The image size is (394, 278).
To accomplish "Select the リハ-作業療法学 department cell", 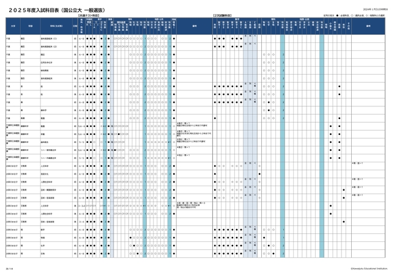I will [48, 157].
